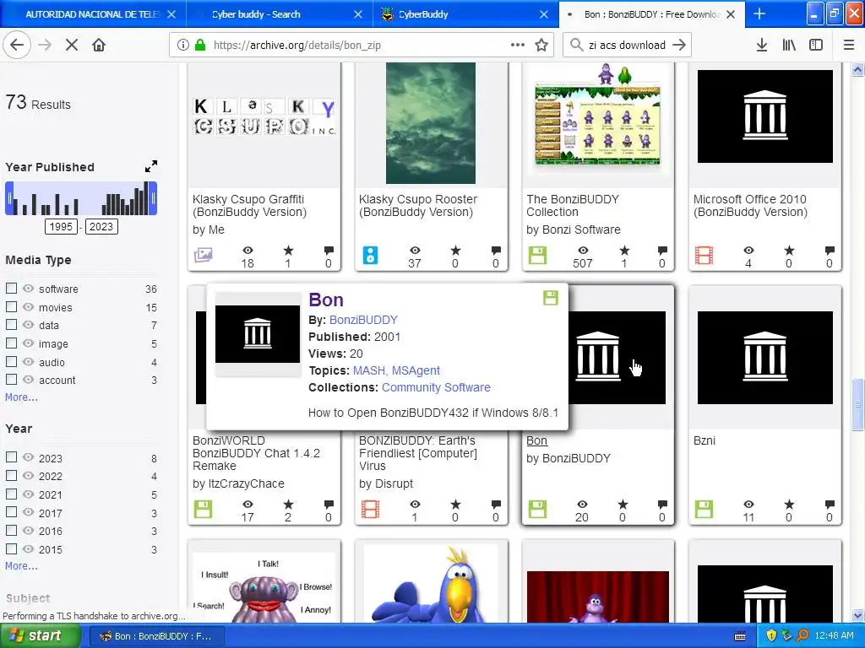Tick the image media type checkbox
This screenshot has width=865, height=648.
point(11,343)
